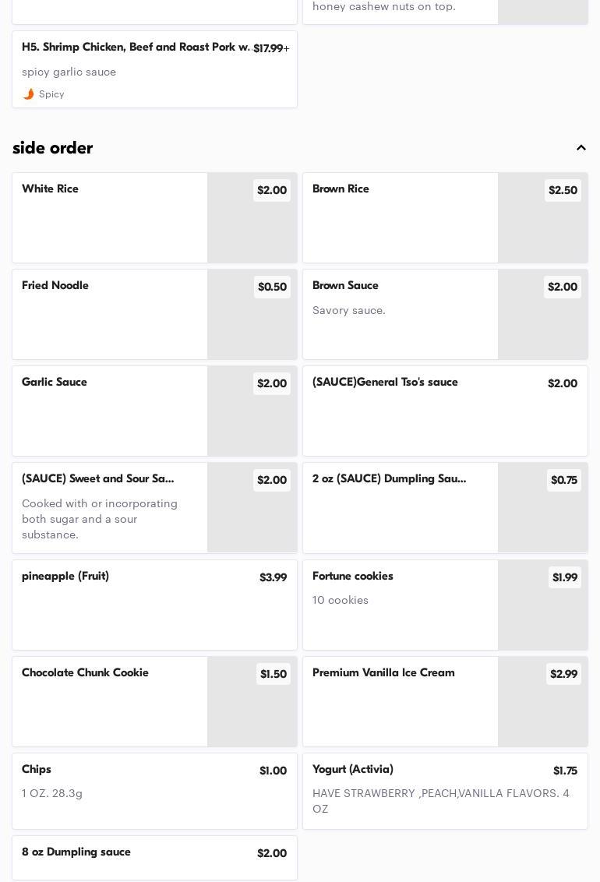Collapse the side order section chevron
This screenshot has height=882, width=600.
tap(581, 148)
